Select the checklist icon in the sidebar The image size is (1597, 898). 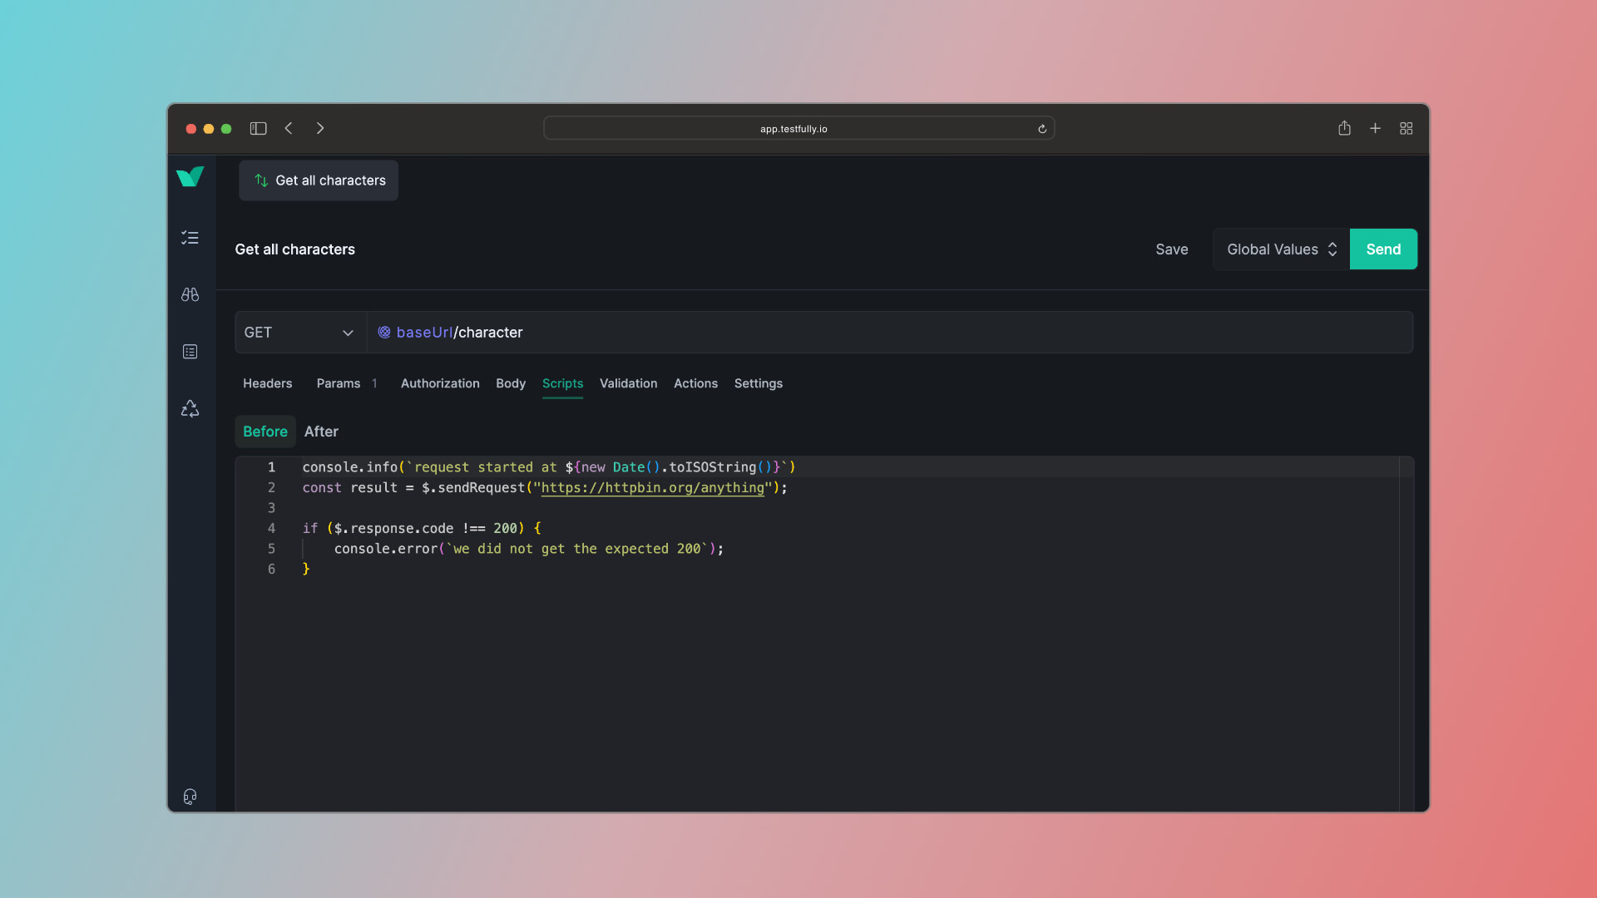tap(190, 238)
